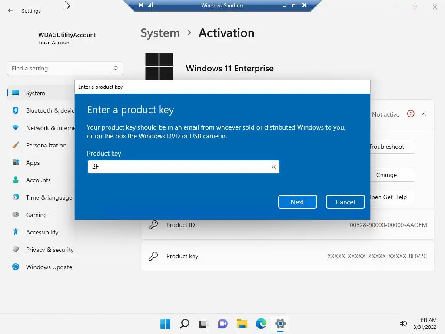Click the Accounts person icon
This screenshot has height=334, width=445.
point(16,180)
